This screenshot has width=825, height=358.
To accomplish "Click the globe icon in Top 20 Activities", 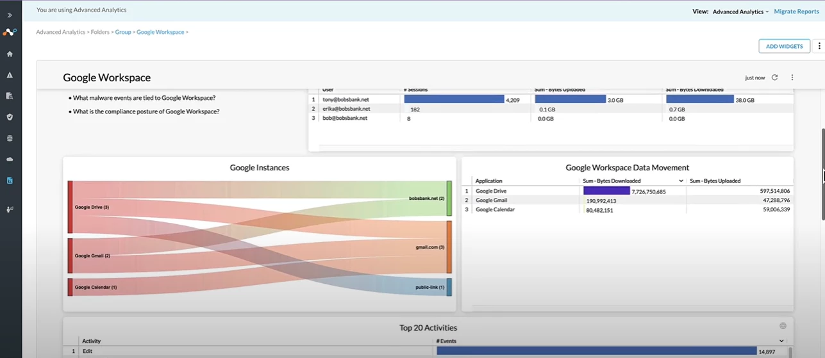I will pos(783,327).
